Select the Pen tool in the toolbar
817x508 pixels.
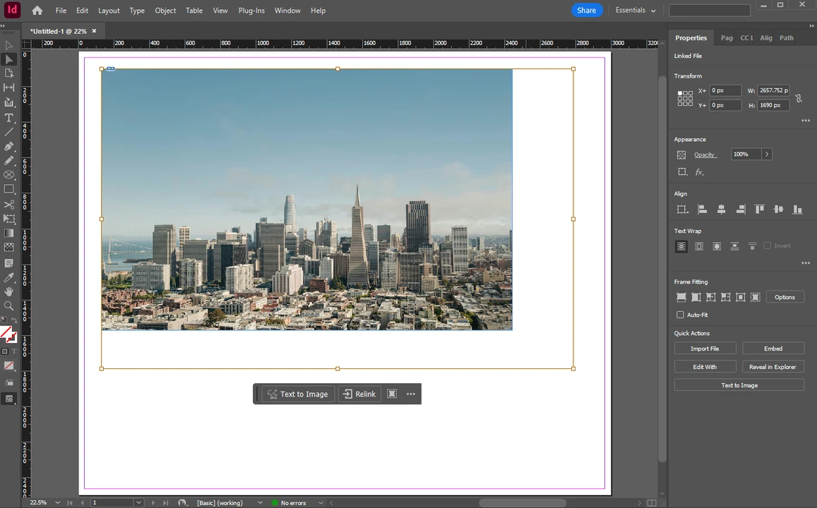coord(9,146)
